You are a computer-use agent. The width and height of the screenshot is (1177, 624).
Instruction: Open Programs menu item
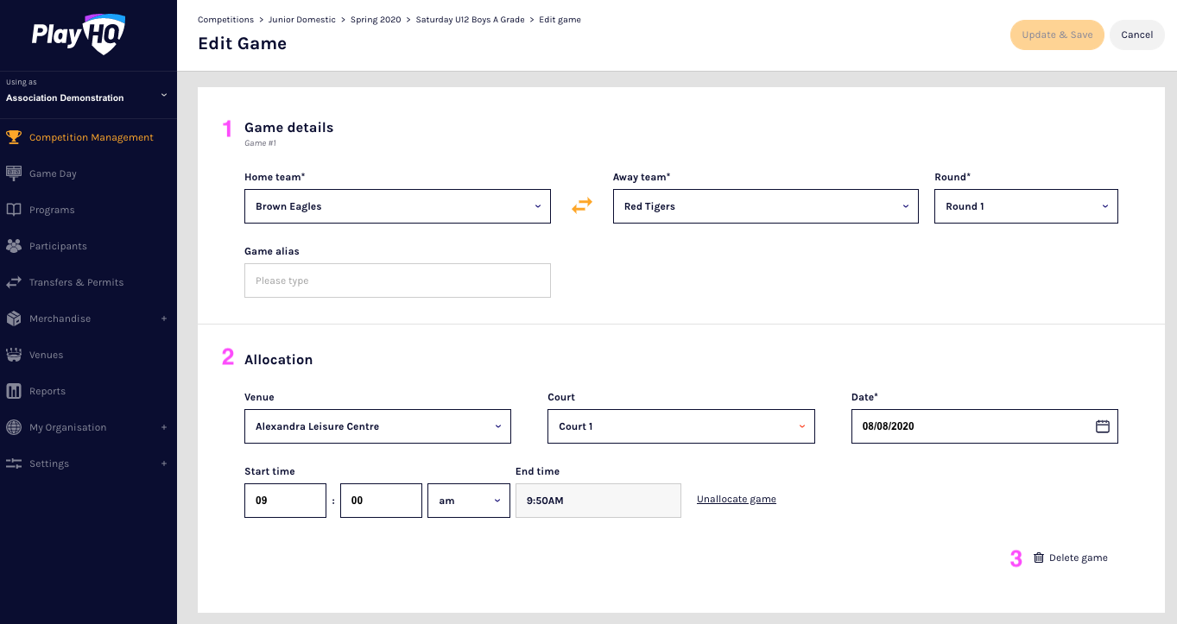(52, 210)
